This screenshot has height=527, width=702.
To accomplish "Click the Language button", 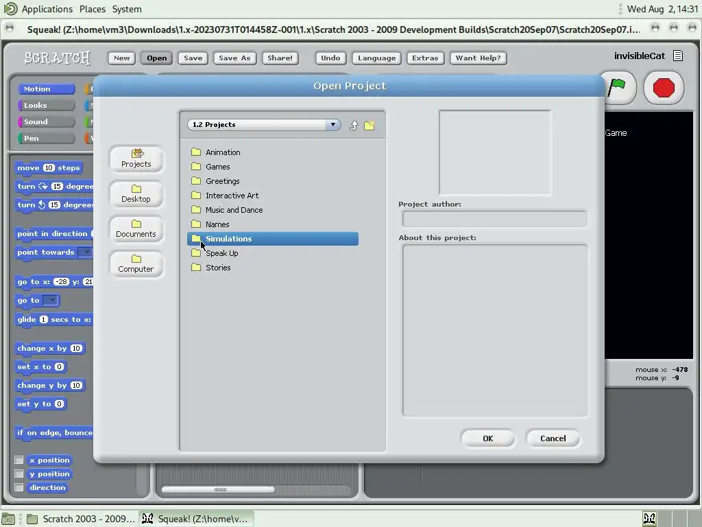I will 376,58.
